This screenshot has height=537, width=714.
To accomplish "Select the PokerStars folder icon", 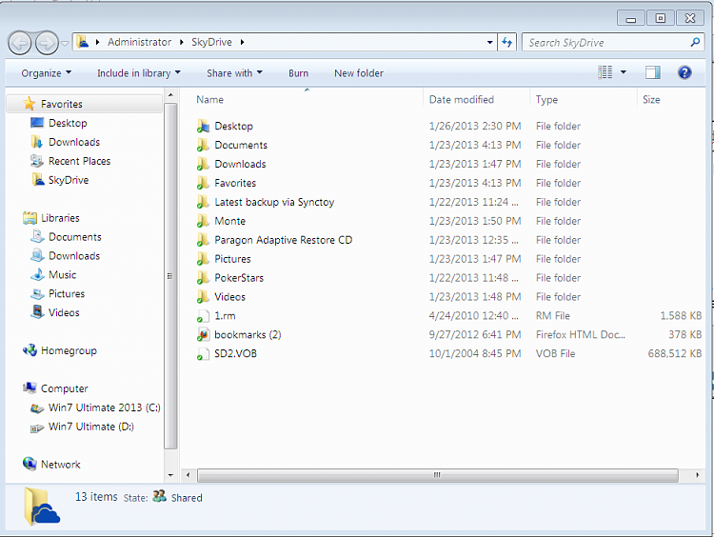I will pyautogui.click(x=203, y=278).
